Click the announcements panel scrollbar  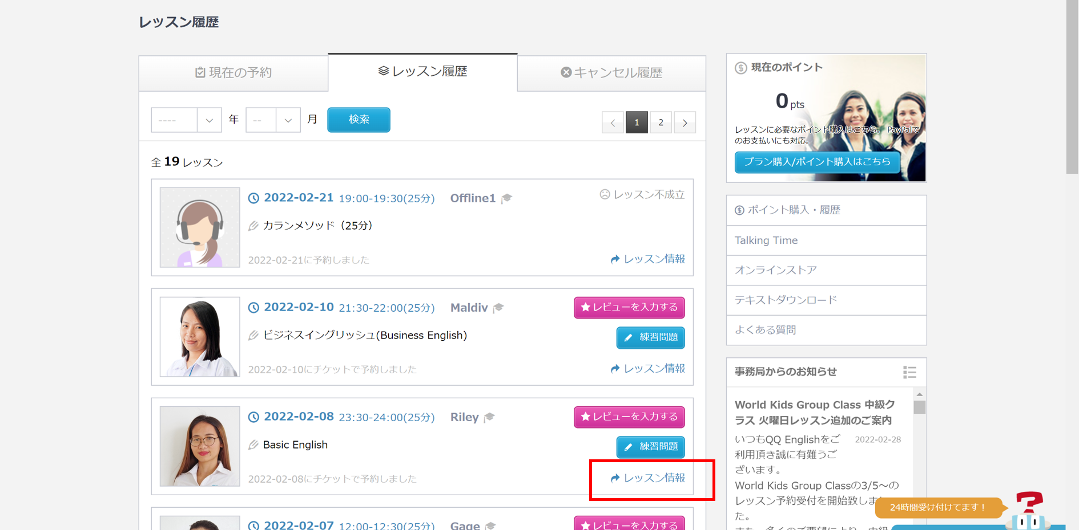click(919, 407)
